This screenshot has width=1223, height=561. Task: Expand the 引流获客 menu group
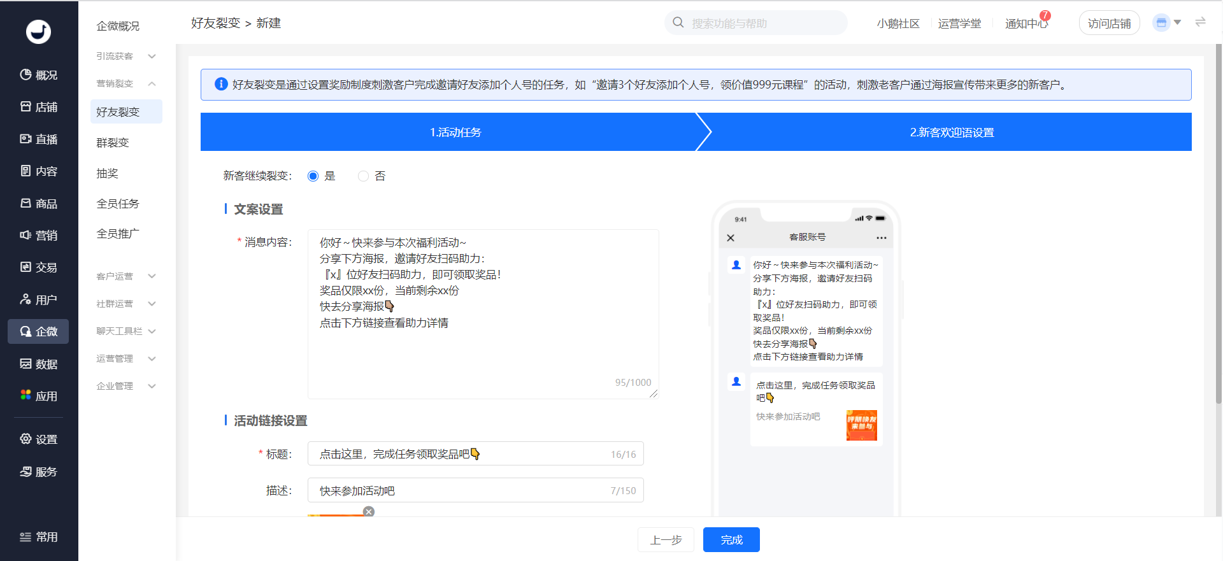coord(126,56)
